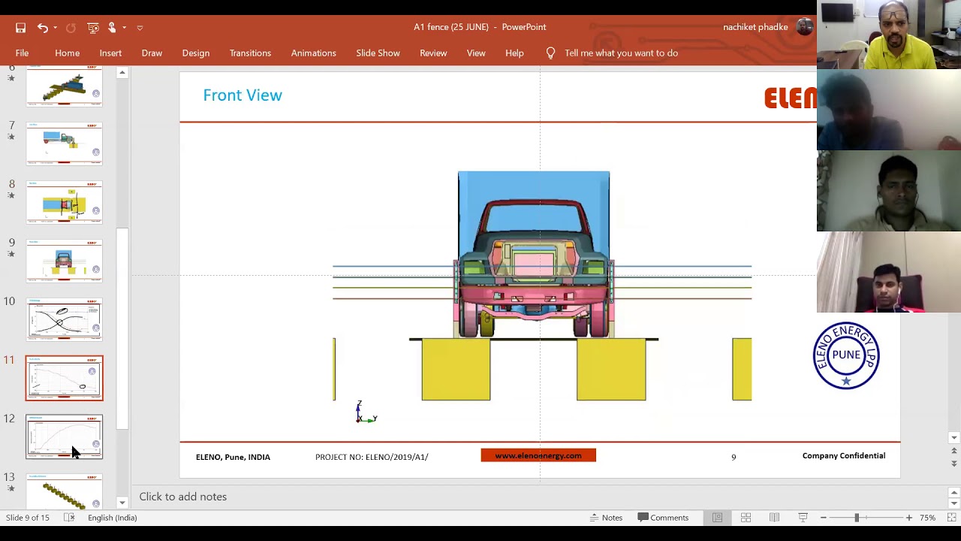Click the Save icon in quick access toolbar

pyautogui.click(x=21, y=28)
